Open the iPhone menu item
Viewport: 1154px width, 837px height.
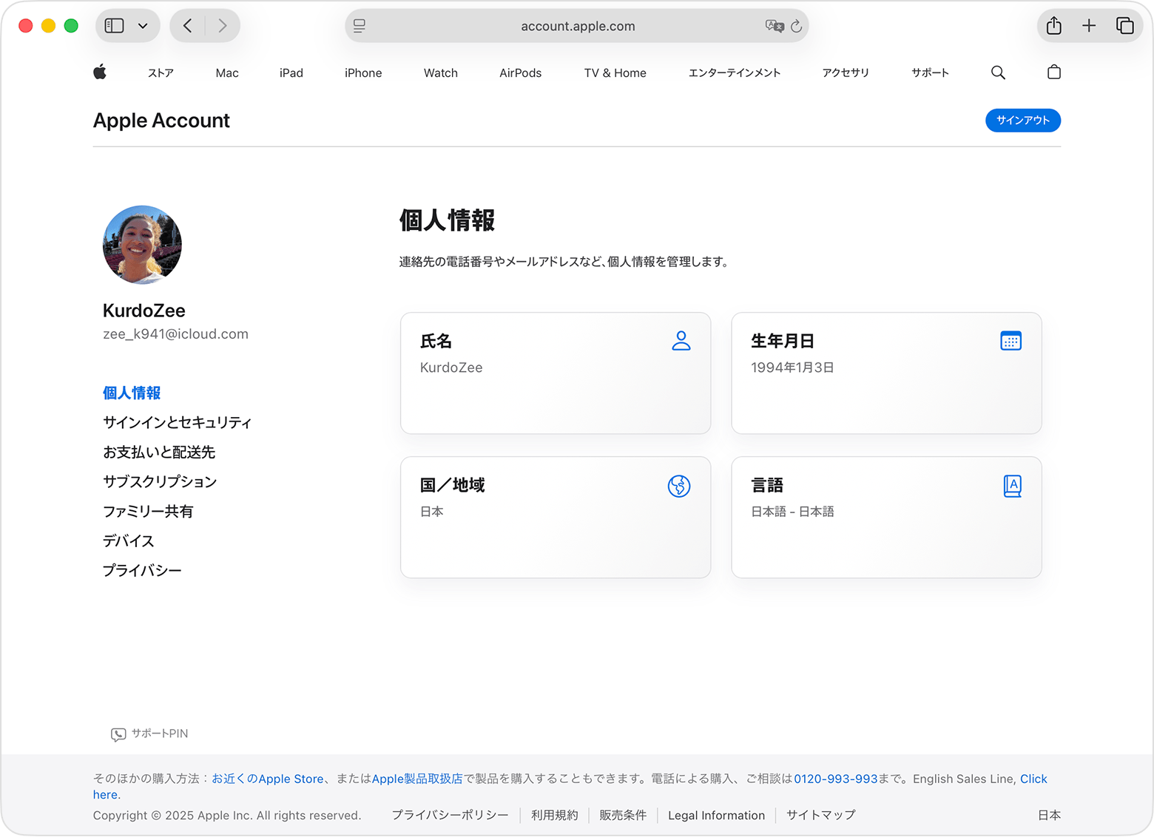coord(363,72)
